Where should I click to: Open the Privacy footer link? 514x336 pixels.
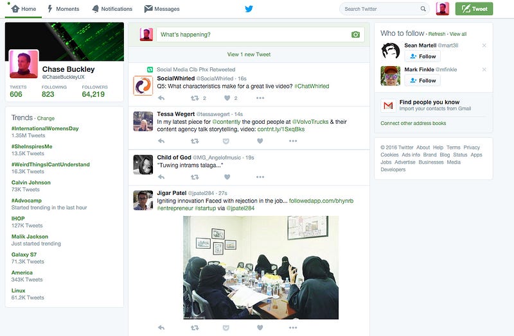coord(472,147)
